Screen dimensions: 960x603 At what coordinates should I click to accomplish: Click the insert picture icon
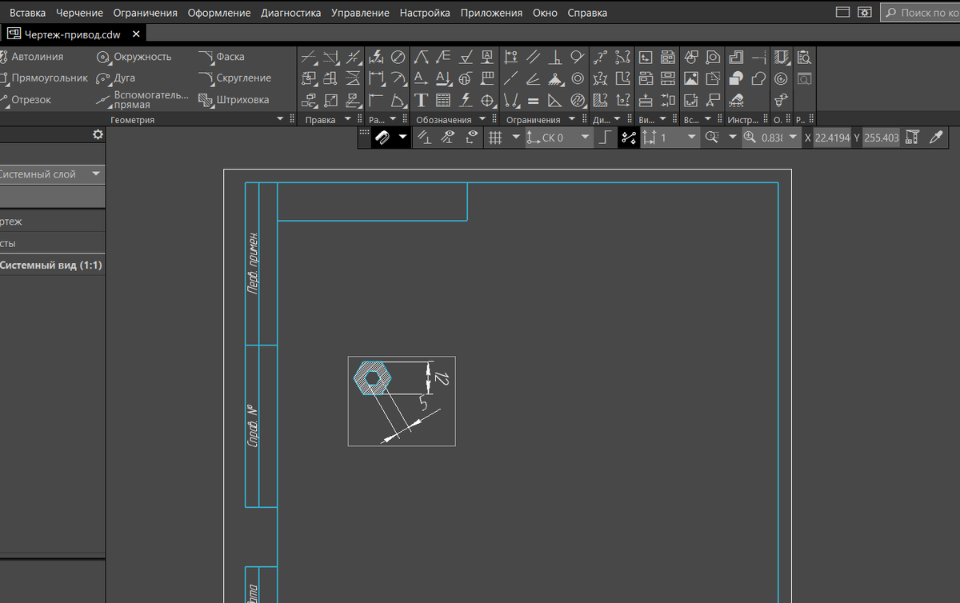click(x=690, y=78)
